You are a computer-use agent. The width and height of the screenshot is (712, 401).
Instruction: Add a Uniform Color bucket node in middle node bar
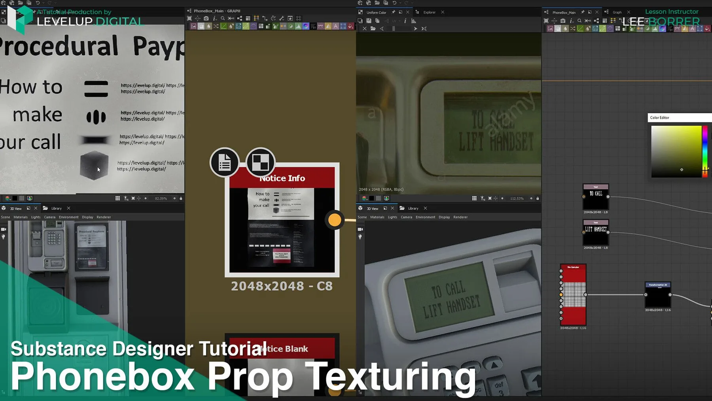point(351,26)
